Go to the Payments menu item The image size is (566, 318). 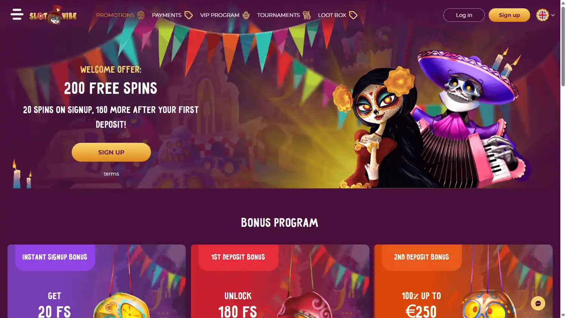(x=167, y=15)
